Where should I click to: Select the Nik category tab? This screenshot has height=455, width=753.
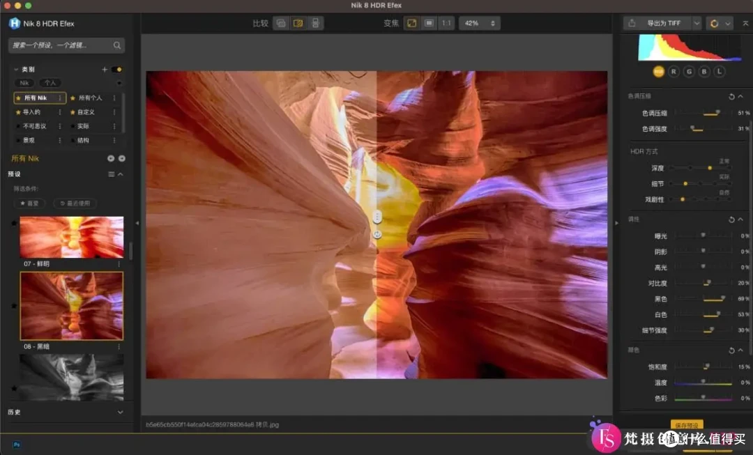24,83
